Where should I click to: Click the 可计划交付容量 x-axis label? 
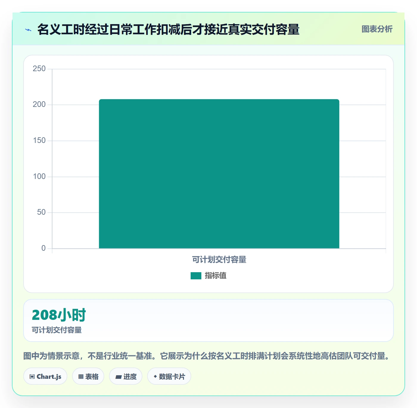coord(219,260)
